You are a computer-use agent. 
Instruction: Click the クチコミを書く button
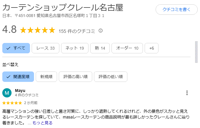coord(177,10)
